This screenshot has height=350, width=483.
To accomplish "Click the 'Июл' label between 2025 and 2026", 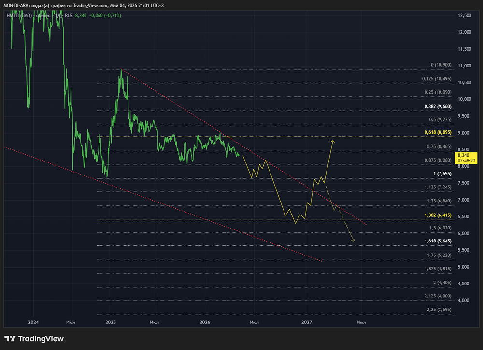I will click(x=155, y=322).
